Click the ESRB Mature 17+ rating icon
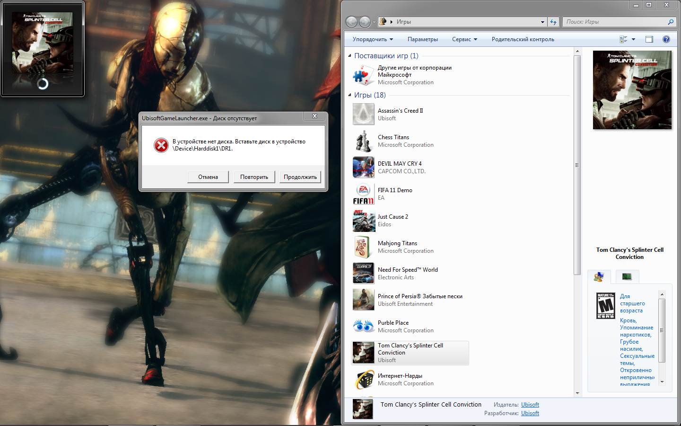The height and width of the screenshot is (426, 681). (606, 306)
